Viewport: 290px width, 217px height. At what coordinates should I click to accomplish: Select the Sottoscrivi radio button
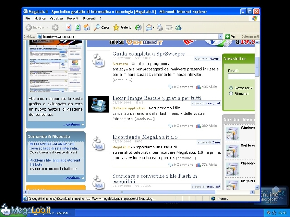(x=231, y=88)
